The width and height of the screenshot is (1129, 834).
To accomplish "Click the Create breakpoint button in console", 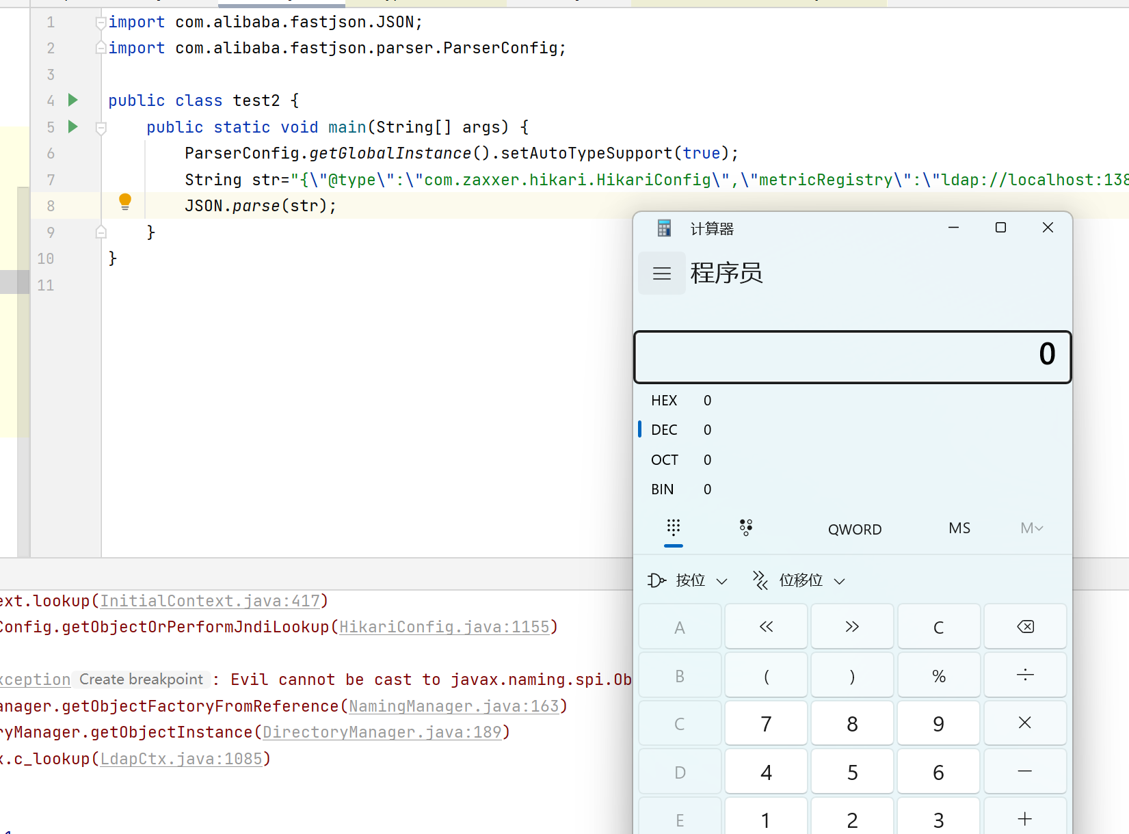I will coord(142,680).
